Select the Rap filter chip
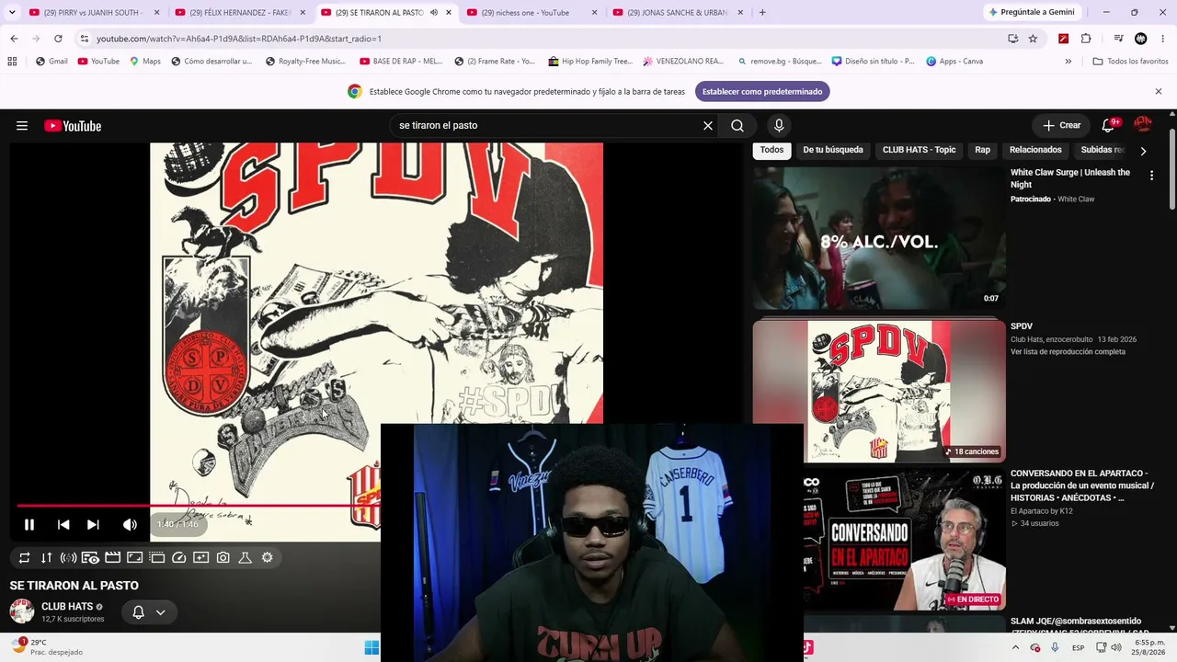 pyautogui.click(x=983, y=150)
